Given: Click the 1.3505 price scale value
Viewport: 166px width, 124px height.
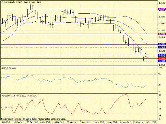Looking at the screenshot, I should coord(162,3).
